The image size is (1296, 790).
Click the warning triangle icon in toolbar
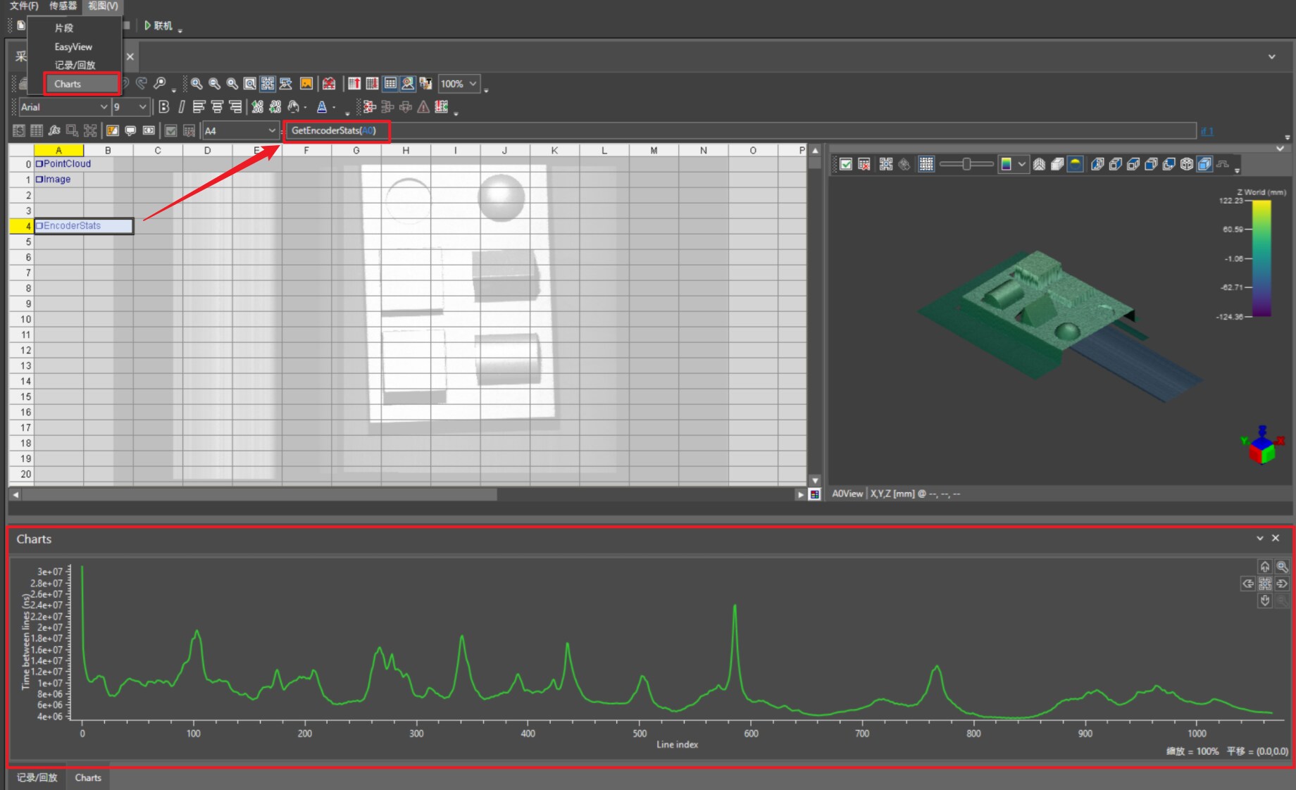[x=423, y=107]
